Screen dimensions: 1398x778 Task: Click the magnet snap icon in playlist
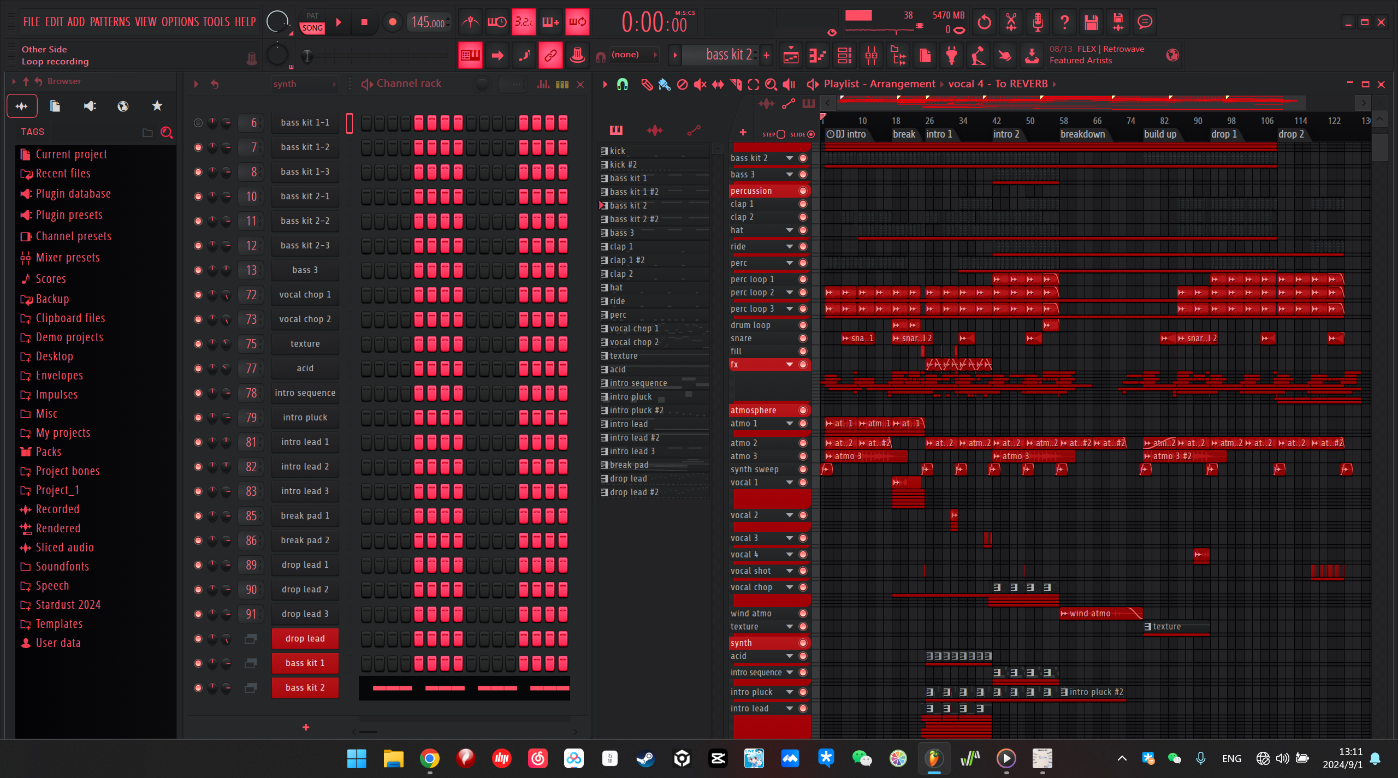pyautogui.click(x=623, y=84)
